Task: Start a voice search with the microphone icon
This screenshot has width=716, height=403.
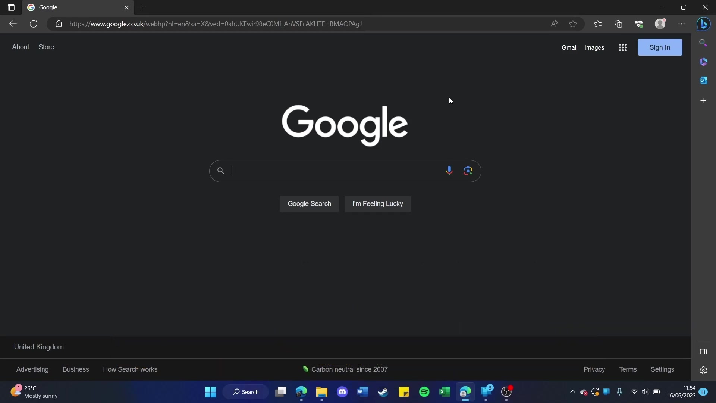Action: click(x=449, y=171)
